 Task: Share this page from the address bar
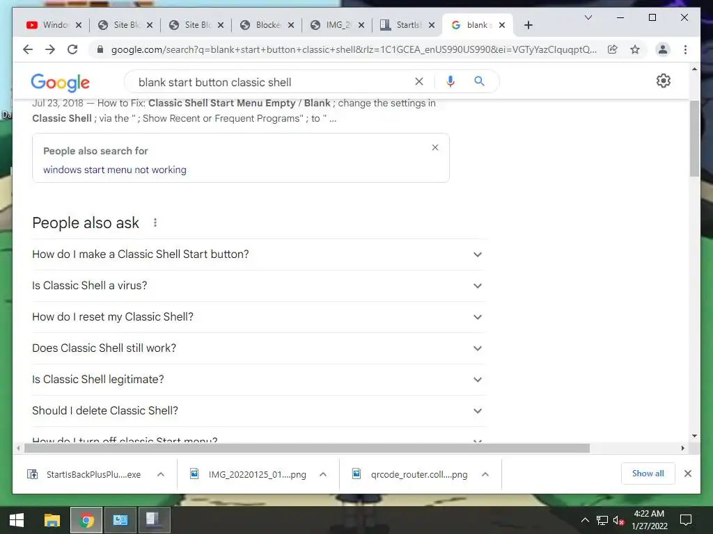coord(613,49)
